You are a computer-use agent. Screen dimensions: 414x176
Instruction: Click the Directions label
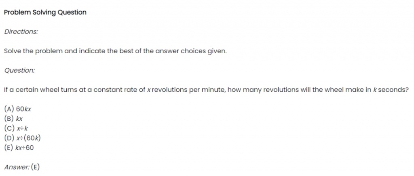[21, 31]
